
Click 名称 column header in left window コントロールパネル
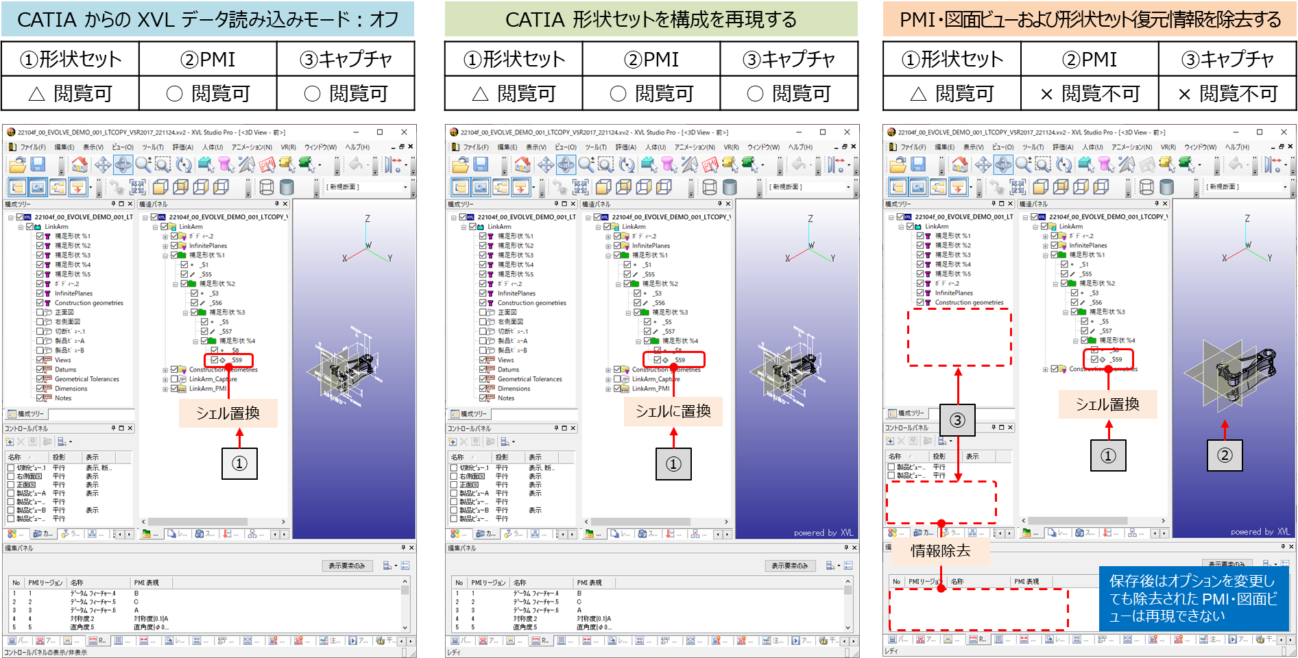27,457
